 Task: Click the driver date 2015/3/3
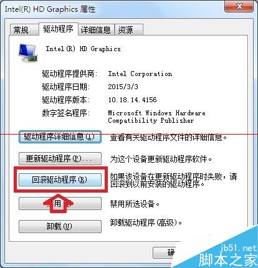pos(123,87)
